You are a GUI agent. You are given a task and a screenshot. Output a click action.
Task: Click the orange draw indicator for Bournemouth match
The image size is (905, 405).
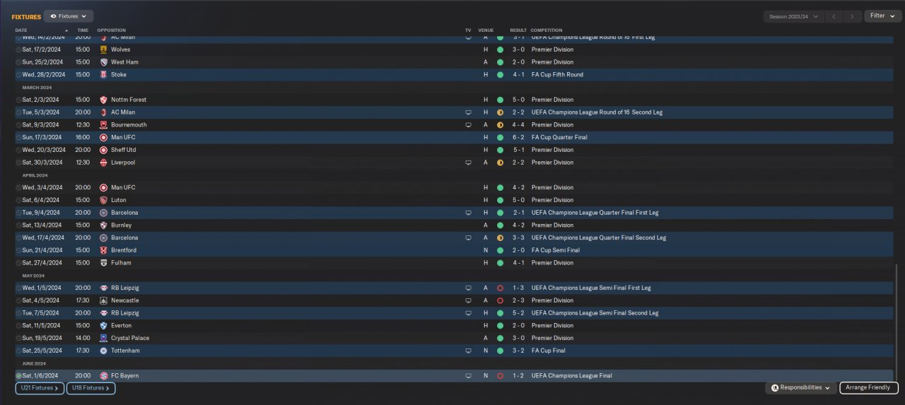(500, 125)
